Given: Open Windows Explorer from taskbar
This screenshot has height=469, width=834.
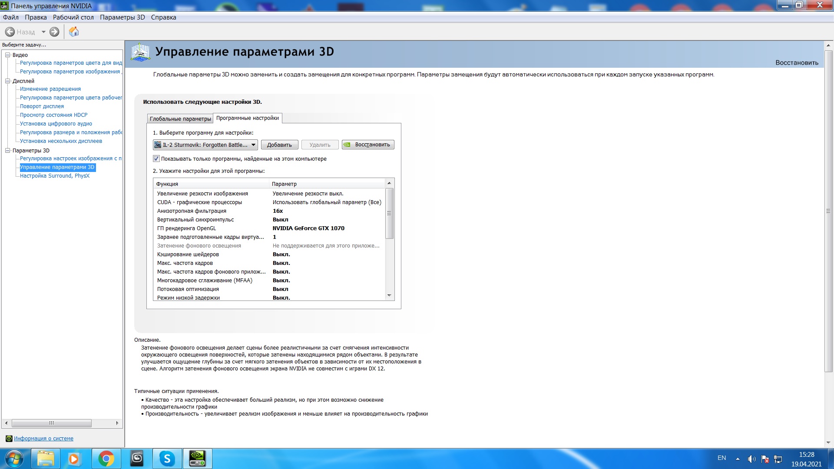Looking at the screenshot, I should (x=46, y=459).
